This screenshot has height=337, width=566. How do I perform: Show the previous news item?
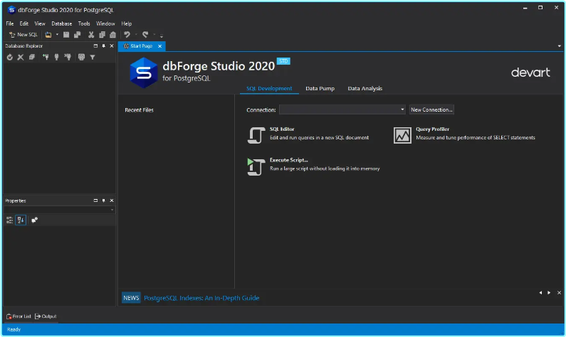pos(540,293)
